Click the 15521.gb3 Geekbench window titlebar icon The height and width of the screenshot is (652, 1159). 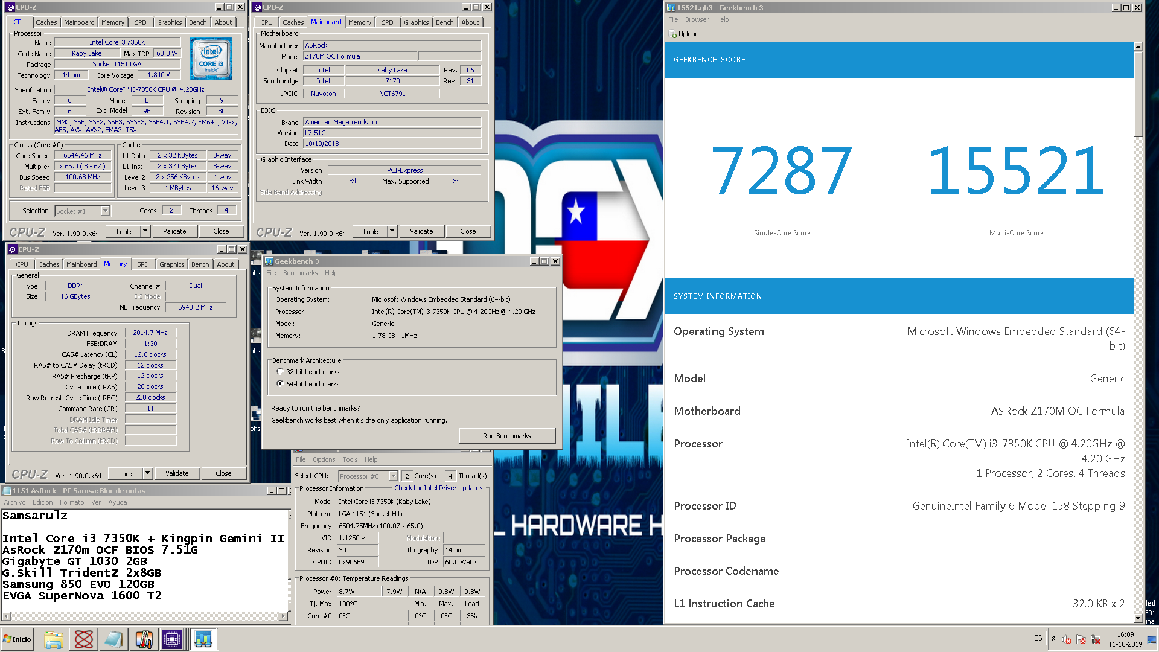click(x=671, y=8)
